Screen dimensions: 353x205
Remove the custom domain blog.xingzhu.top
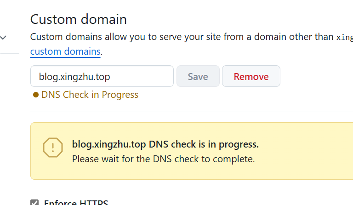(x=251, y=76)
